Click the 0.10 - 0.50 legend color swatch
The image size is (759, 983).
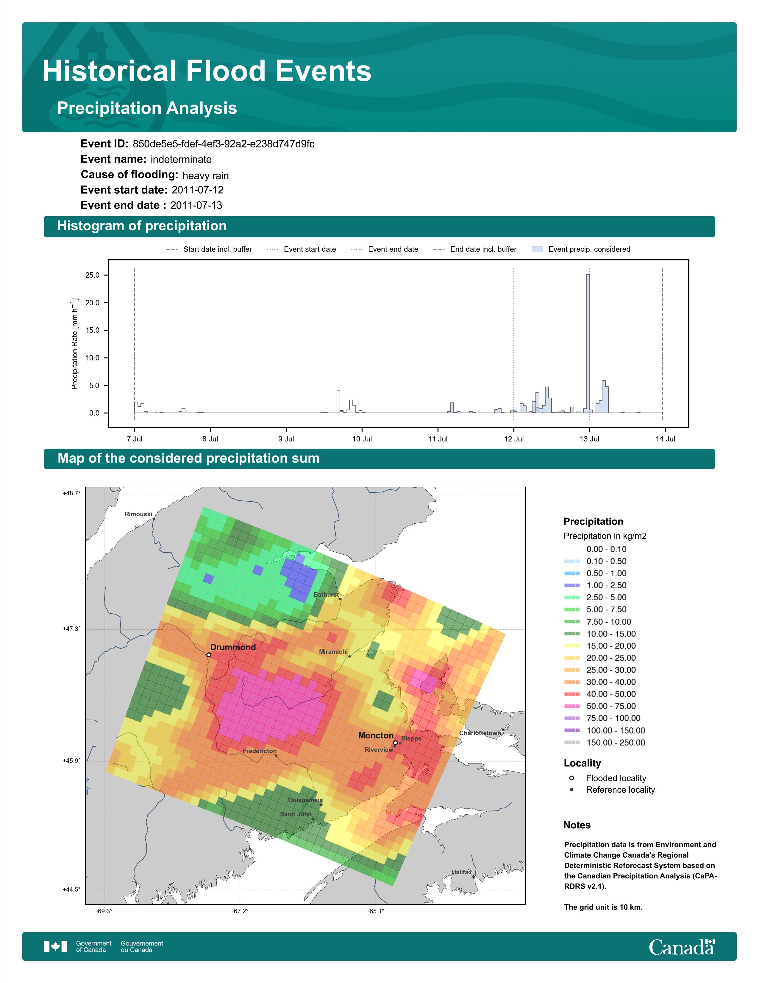pyautogui.click(x=571, y=561)
